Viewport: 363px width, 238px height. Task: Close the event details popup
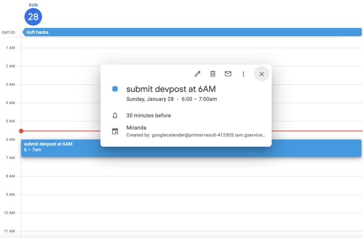point(262,74)
